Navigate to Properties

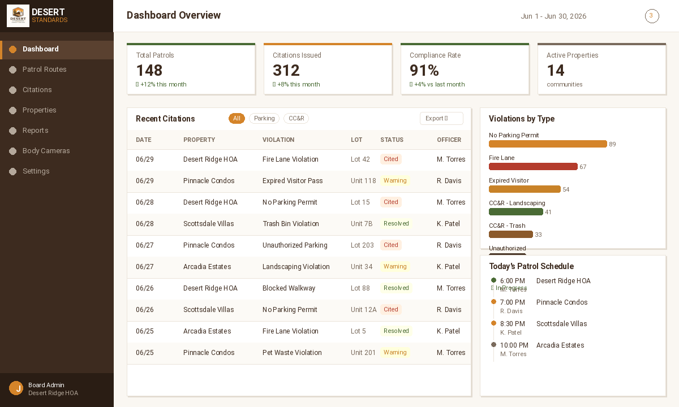[x=57, y=110]
